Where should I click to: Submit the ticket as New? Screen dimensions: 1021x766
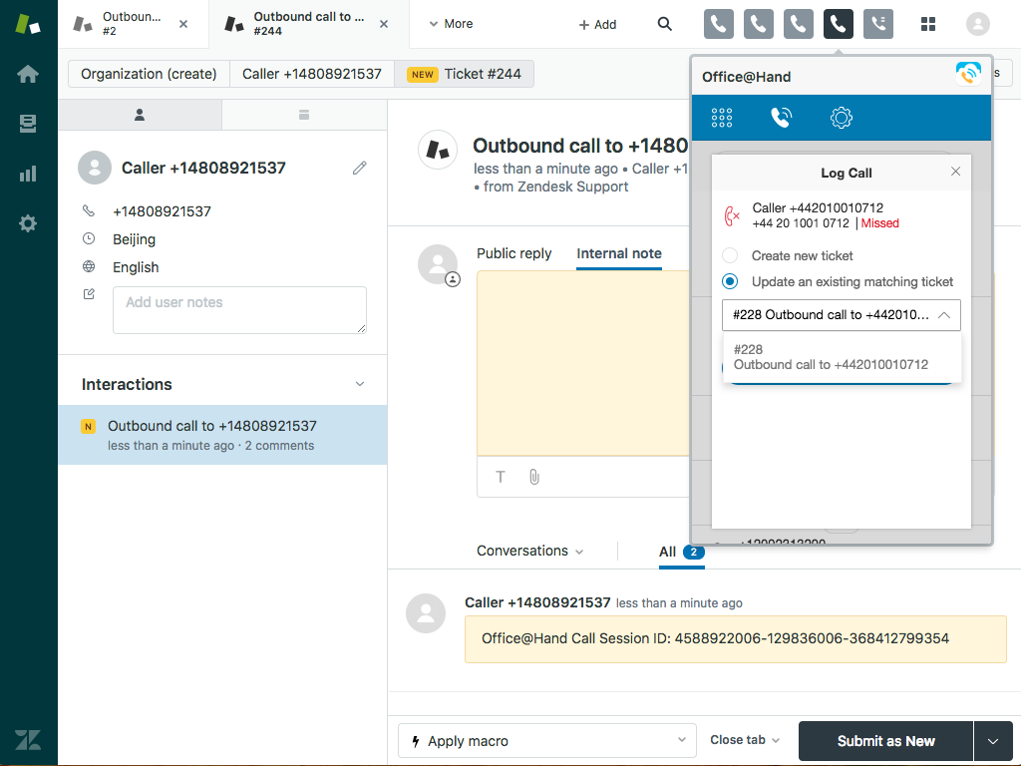(884, 740)
